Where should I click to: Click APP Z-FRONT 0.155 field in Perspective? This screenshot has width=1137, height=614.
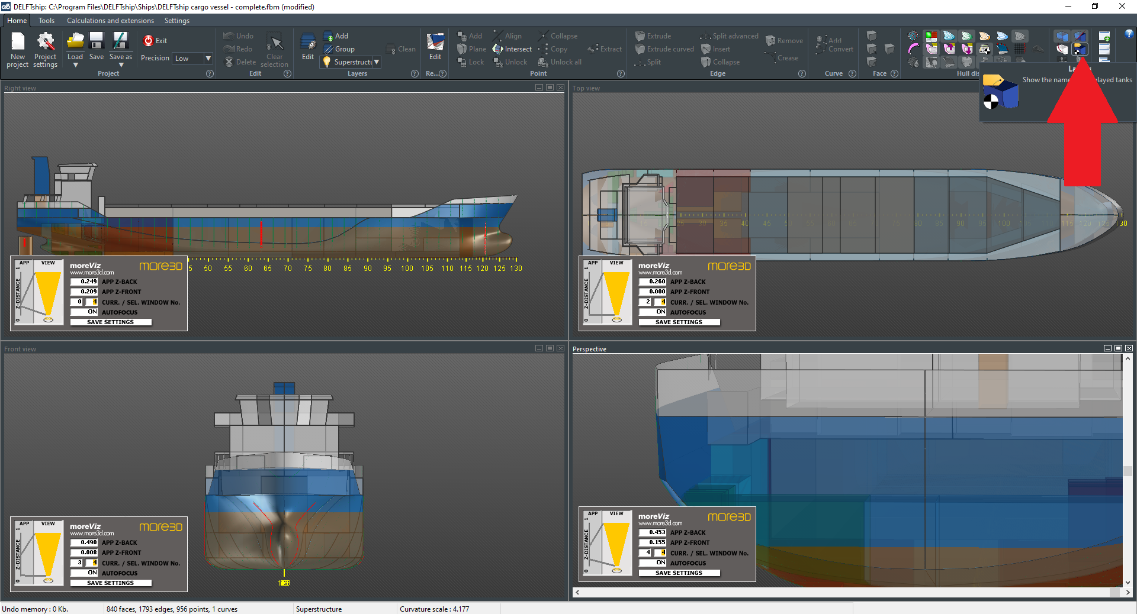(653, 542)
